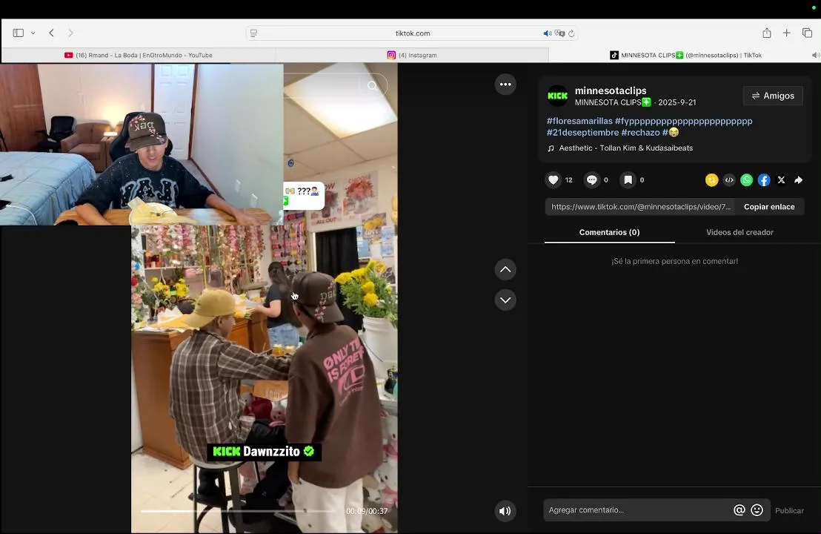Bookmark the video to favorites
821x534 pixels.
628,180
